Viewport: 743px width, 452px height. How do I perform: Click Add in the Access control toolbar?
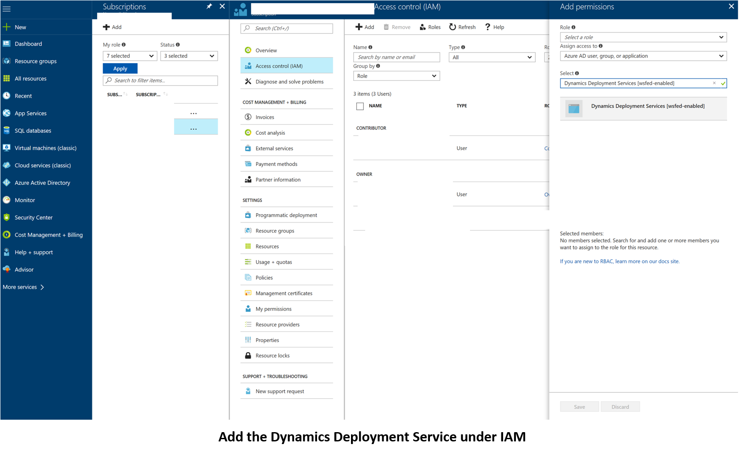coord(365,27)
